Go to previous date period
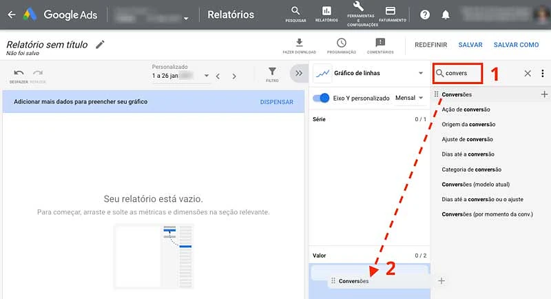 coord(218,76)
